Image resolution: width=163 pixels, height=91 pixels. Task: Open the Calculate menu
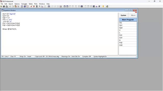tap(24, 4)
